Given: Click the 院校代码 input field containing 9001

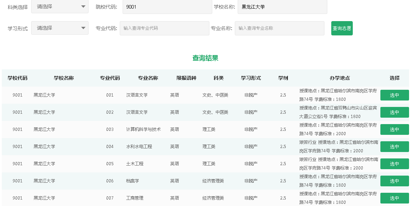Looking at the screenshot, I should coord(167,7).
